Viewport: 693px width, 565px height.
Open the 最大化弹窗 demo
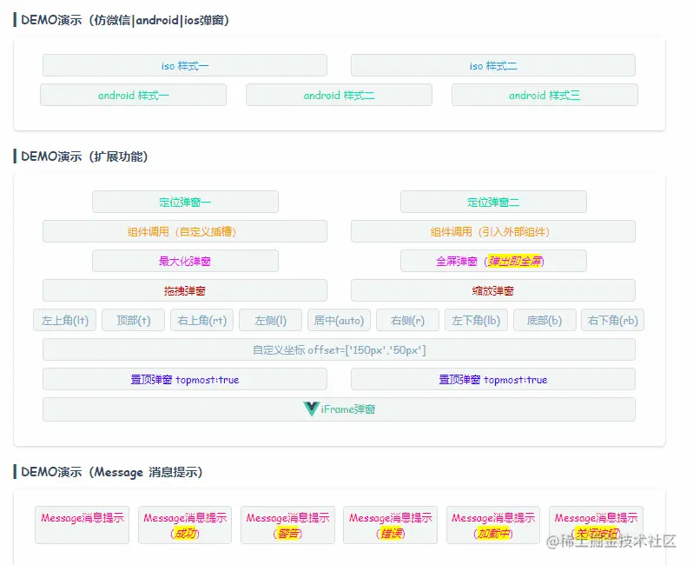point(185,261)
